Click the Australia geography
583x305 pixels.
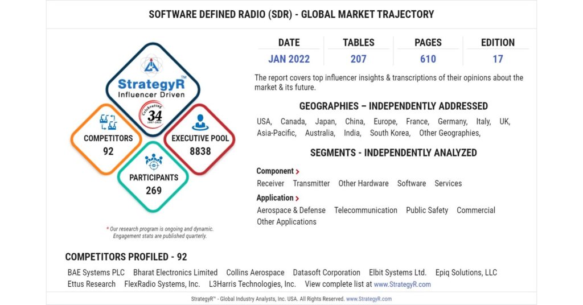[x=320, y=133]
